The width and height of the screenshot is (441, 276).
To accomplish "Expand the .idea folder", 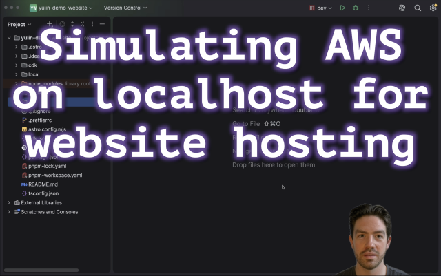I will click(x=17, y=56).
